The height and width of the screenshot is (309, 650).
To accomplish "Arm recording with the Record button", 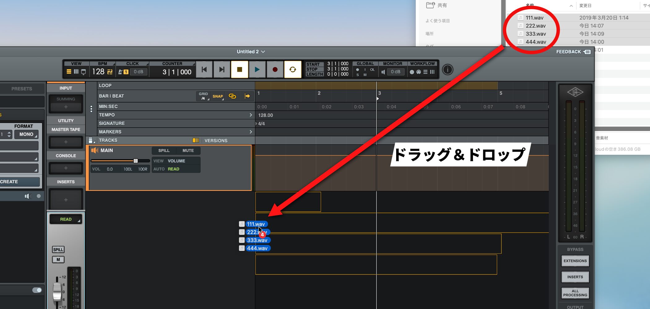I will point(275,70).
